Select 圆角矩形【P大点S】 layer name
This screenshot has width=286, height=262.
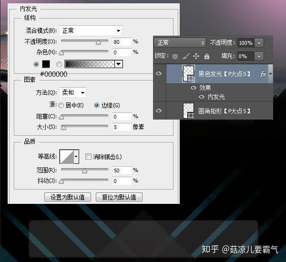pyautogui.click(x=225, y=111)
